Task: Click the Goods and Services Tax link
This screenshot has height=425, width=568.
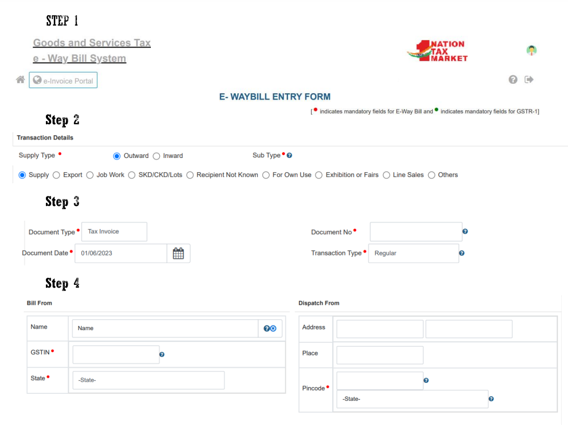Action: 92,43
